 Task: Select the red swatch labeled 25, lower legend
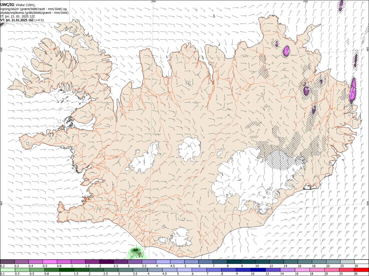click(x=347, y=270)
